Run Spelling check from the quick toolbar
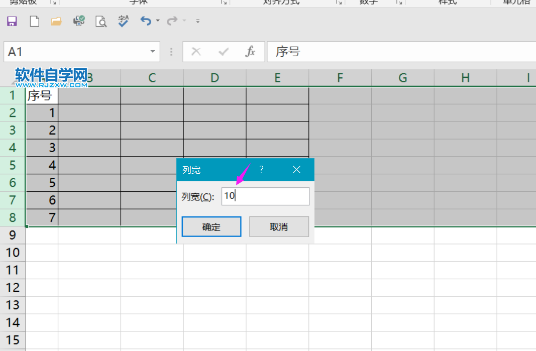This screenshot has width=536, height=351. [x=123, y=22]
